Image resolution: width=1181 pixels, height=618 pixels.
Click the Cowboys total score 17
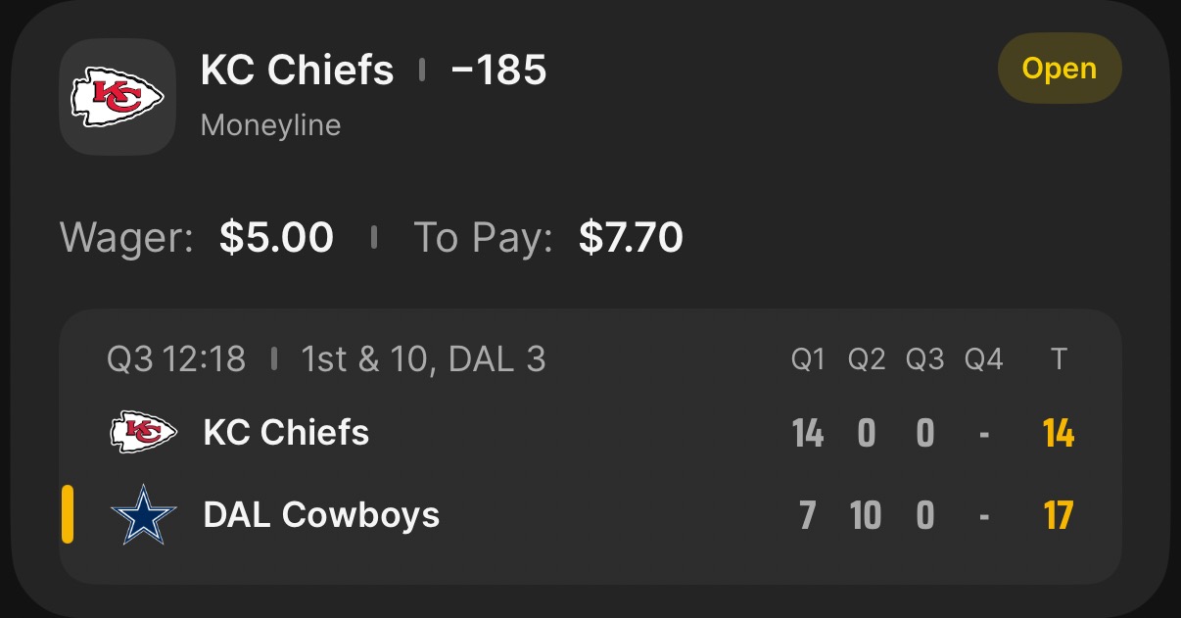[x=1059, y=515]
